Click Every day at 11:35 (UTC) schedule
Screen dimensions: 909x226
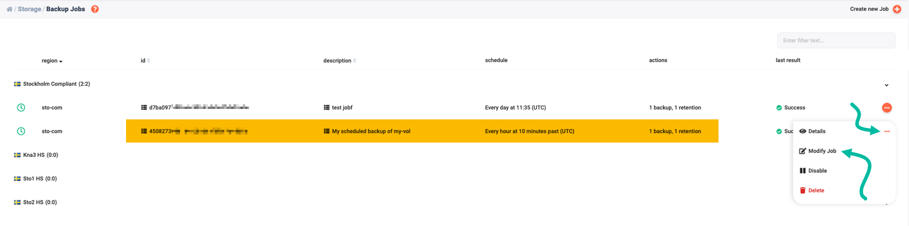[x=515, y=108]
